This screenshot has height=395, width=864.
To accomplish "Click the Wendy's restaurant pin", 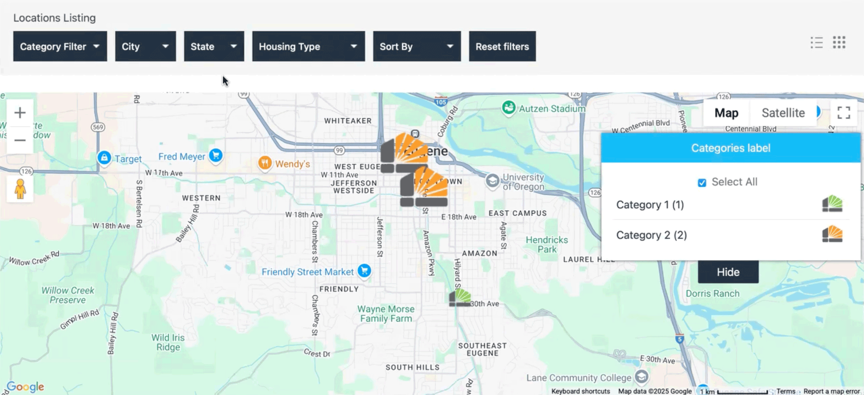I will coord(265,163).
